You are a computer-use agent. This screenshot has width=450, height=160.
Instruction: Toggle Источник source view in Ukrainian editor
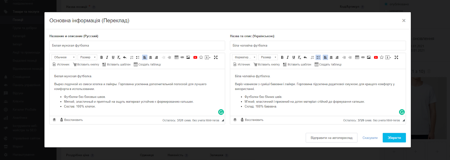[242, 65]
